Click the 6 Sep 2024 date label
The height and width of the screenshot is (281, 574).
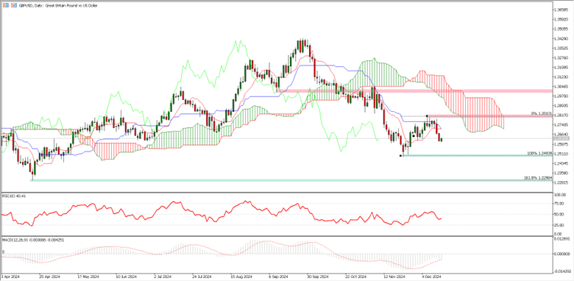[279, 277]
